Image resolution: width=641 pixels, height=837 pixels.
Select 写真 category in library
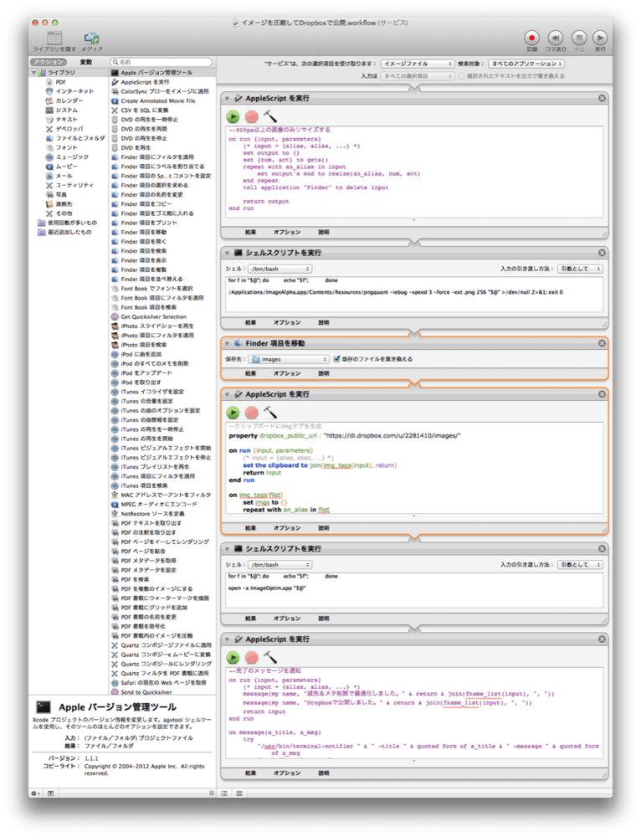(56, 194)
